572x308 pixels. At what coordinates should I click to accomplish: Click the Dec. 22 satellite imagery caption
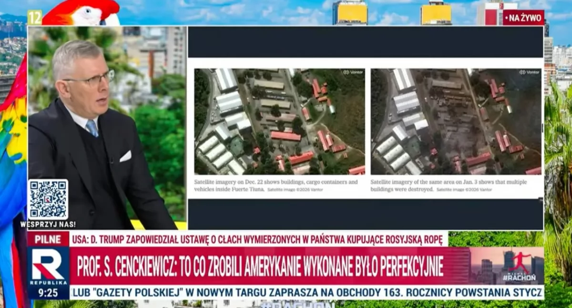[x=276, y=185]
